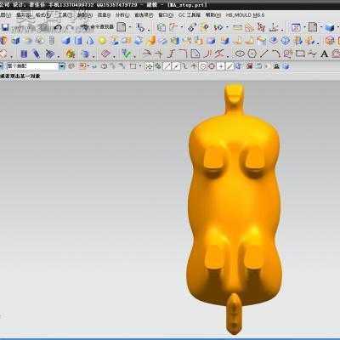Open the 帮助(H) Help menu
This screenshot has width=340, height=340.
point(213,15)
